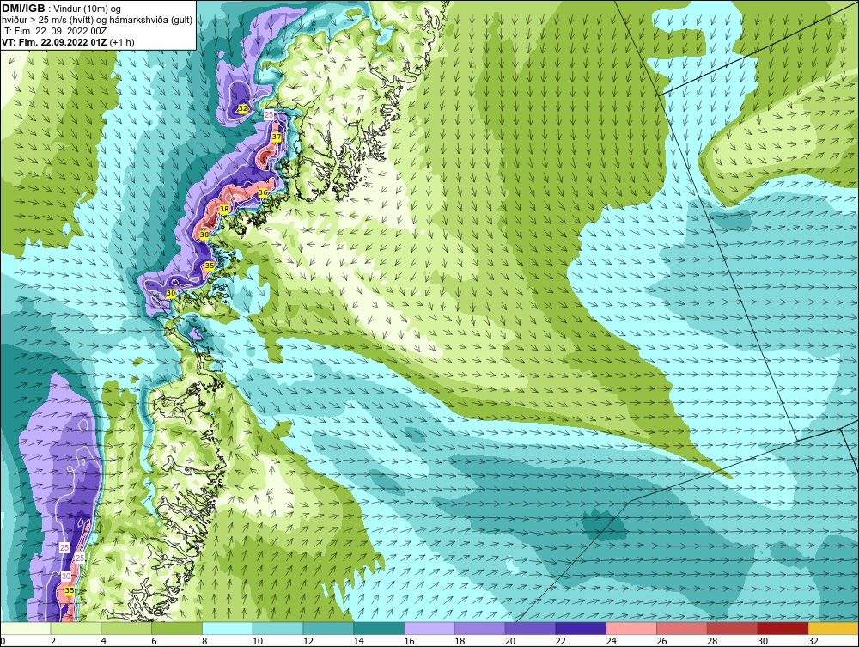Pick the salmon 26–28 m/s legend swatch

coord(681,628)
